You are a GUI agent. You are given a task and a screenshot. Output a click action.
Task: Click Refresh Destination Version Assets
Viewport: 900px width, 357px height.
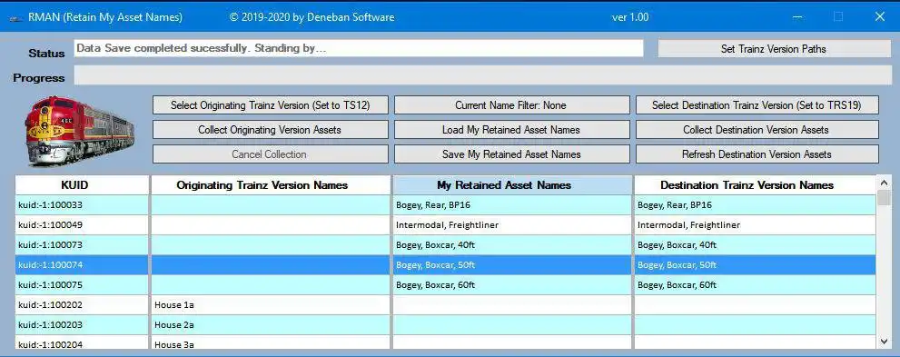click(757, 154)
